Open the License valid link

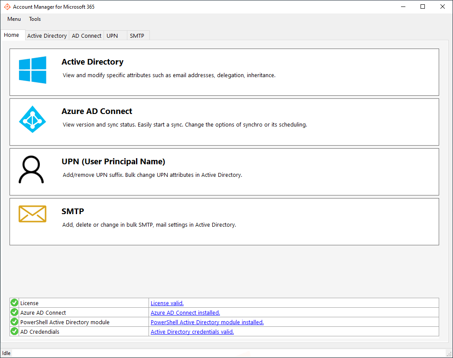click(167, 303)
